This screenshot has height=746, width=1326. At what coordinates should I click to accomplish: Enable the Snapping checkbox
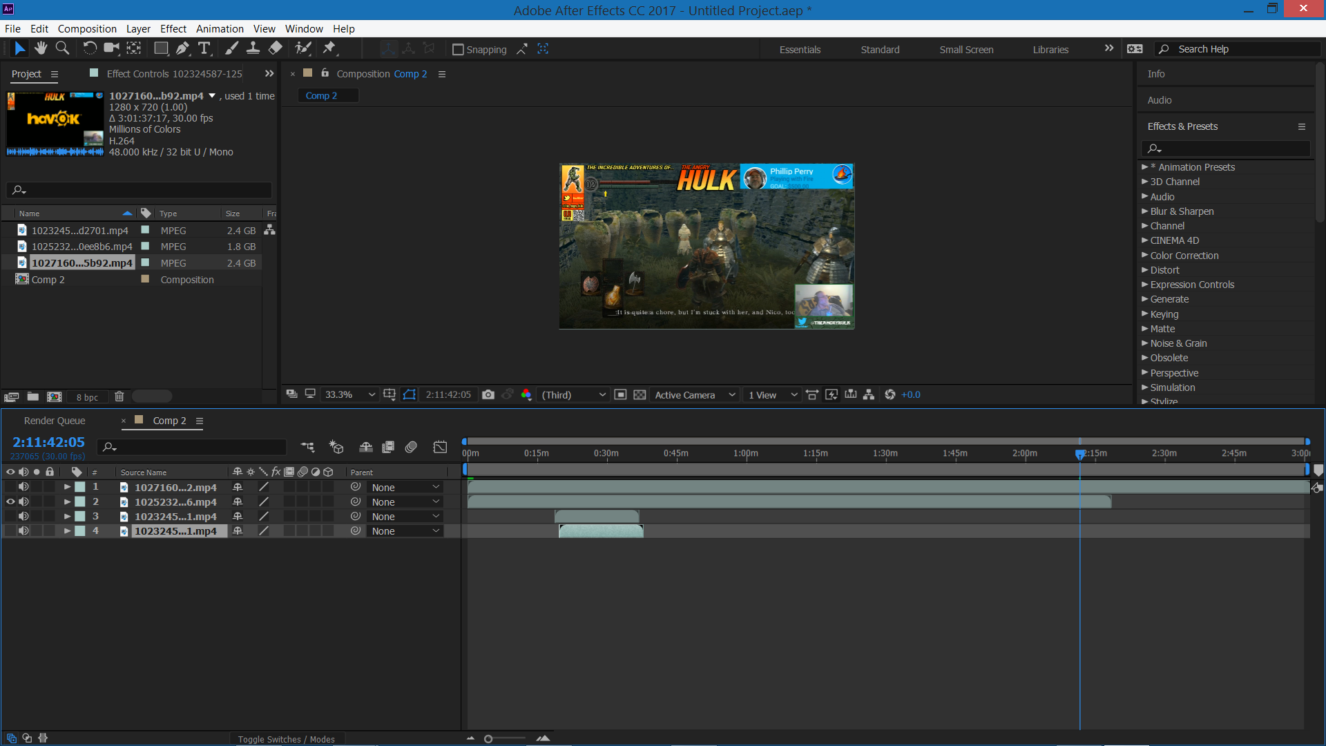pos(458,50)
